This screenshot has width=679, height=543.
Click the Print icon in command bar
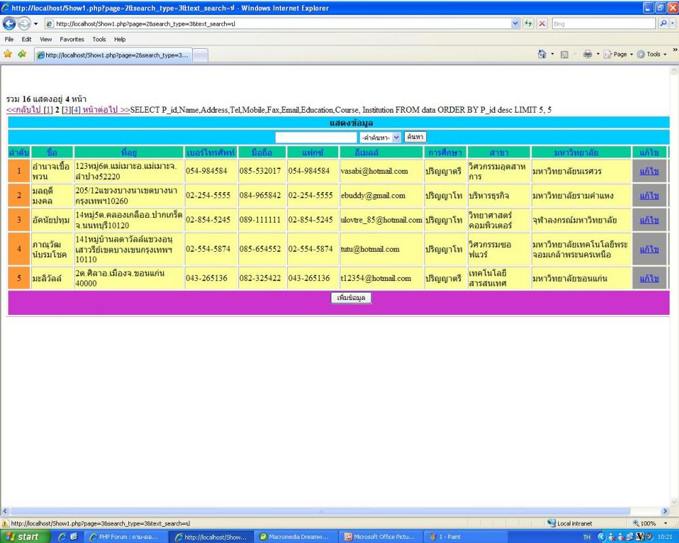[588, 54]
